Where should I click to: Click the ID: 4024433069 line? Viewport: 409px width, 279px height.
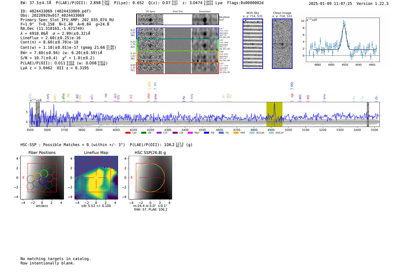tap(56, 11)
